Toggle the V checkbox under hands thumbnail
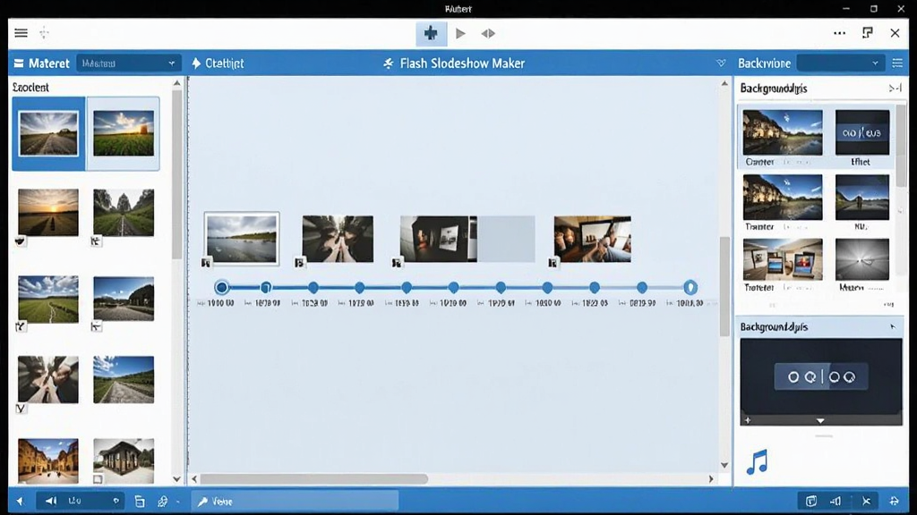The image size is (917, 515). click(x=21, y=408)
